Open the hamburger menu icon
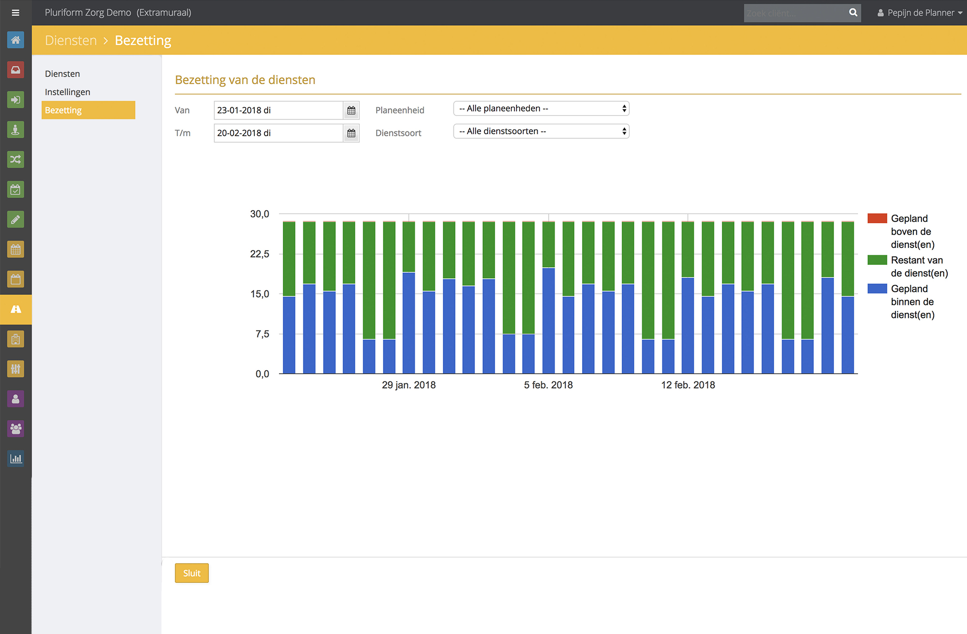The image size is (967, 634). pyautogui.click(x=15, y=13)
